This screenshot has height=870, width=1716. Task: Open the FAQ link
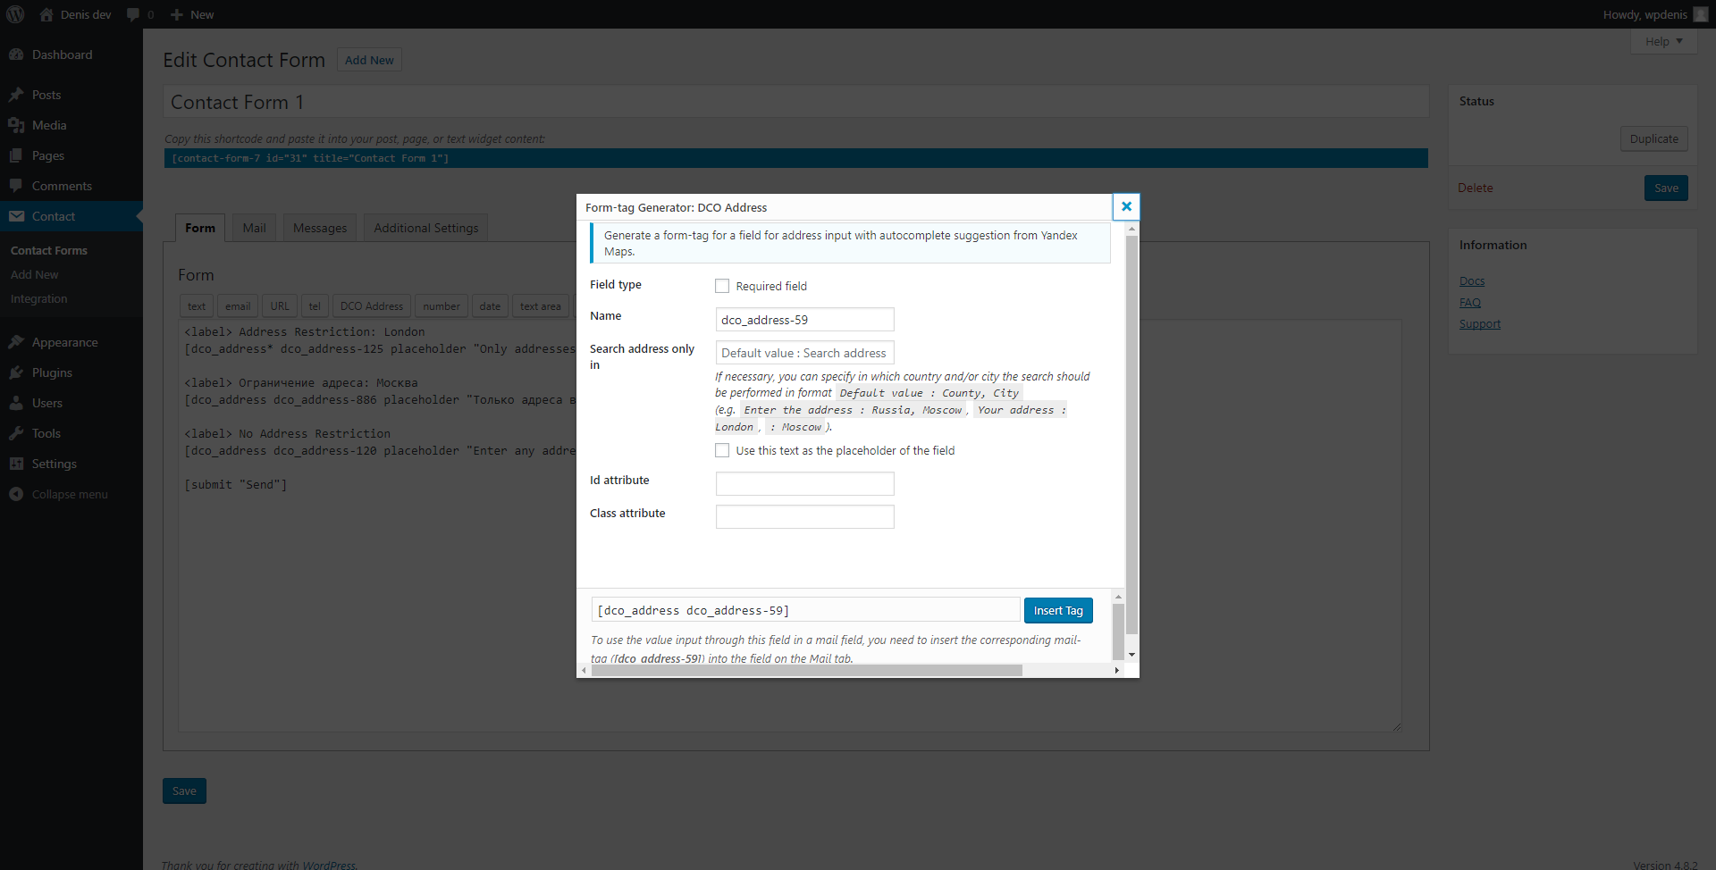(1470, 302)
